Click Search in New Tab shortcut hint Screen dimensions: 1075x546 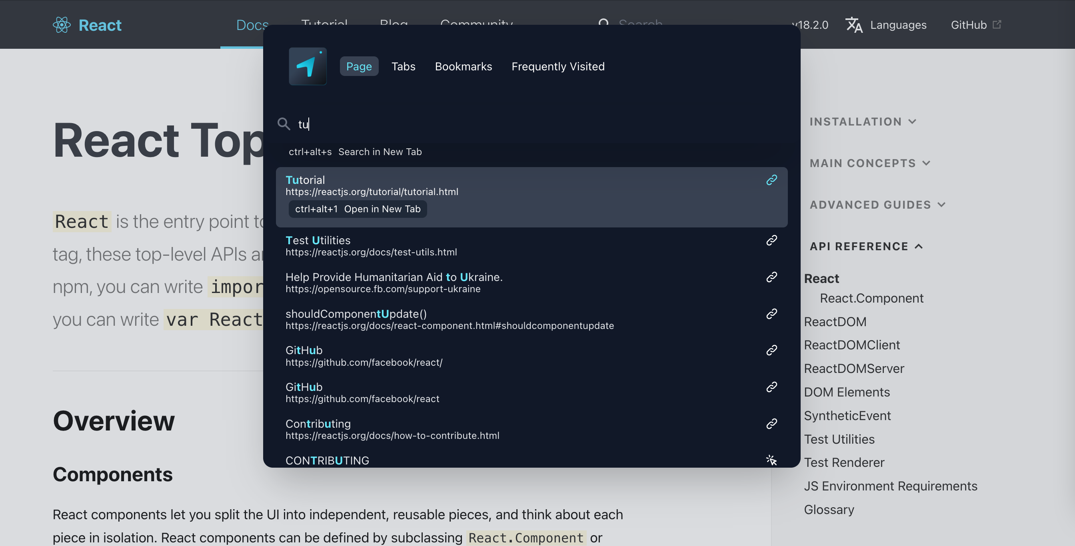[355, 152]
